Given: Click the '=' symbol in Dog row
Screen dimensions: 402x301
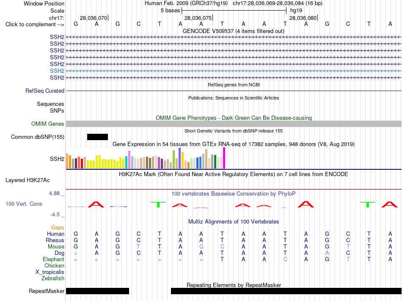Looking at the screenshot, I should [76, 253].
